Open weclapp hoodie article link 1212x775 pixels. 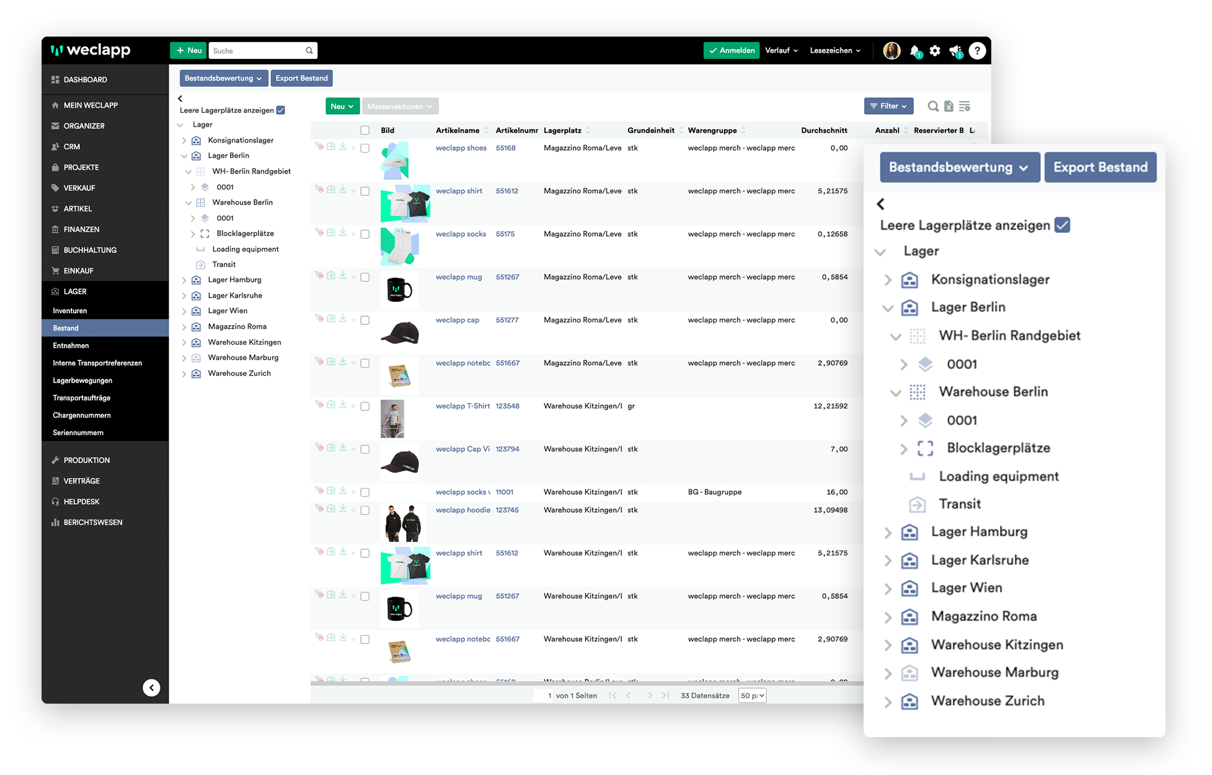(x=462, y=510)
